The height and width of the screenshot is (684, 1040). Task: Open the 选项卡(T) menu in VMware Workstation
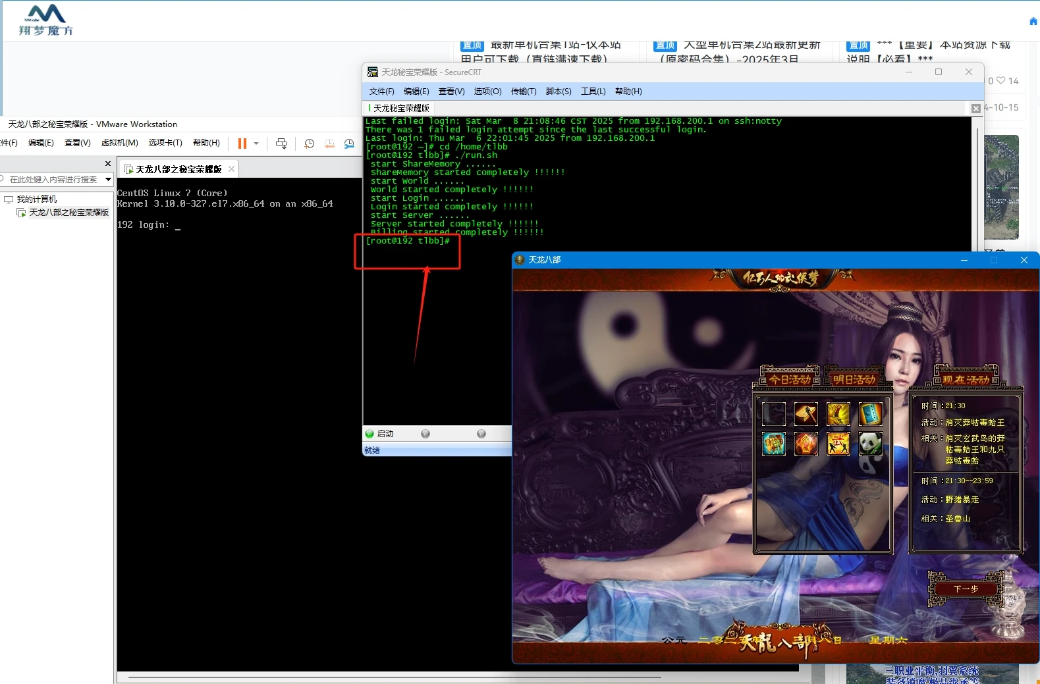(x=165, y=143)
